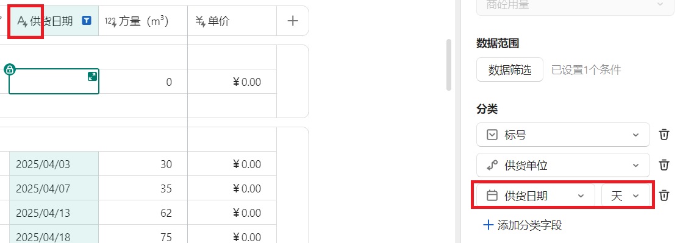Click the green lock icon on cell
Viewport: 680px width, 243px height.
(10, 69)
